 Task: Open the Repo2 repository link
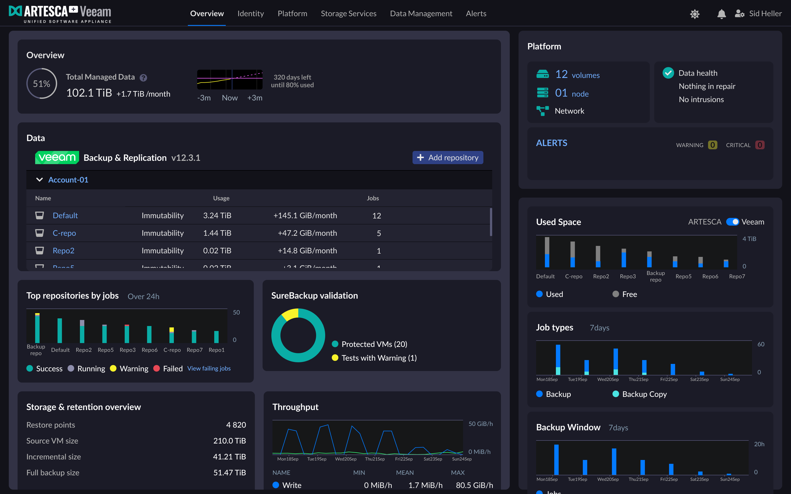[x=63, y=251]
